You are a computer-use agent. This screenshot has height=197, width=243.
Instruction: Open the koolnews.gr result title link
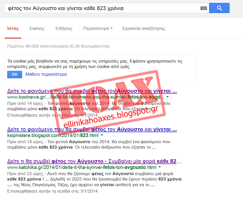pos(92,91)
